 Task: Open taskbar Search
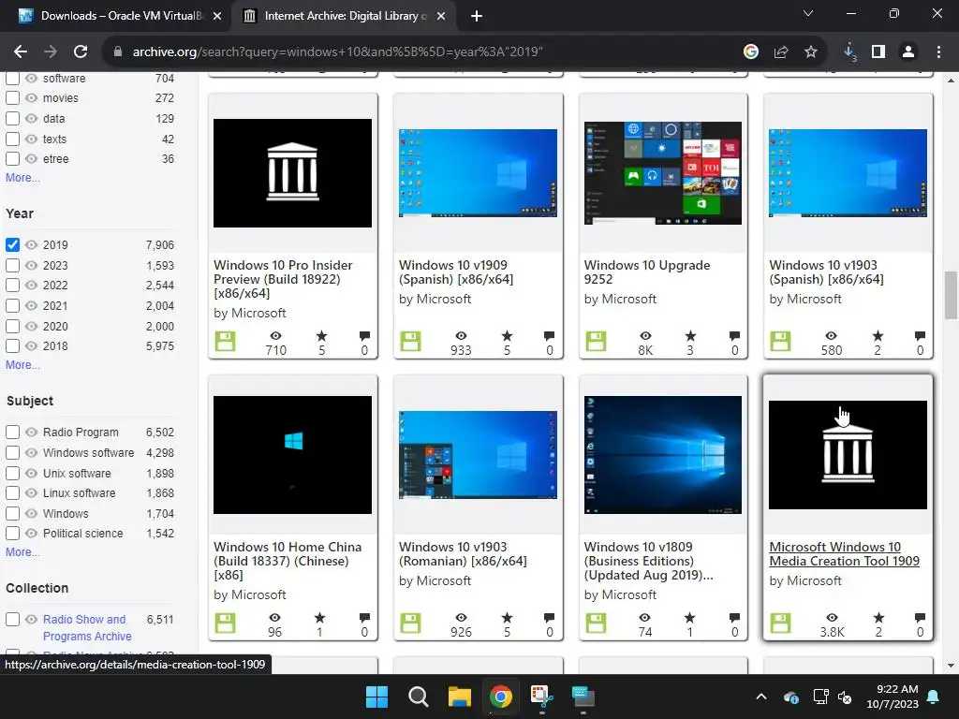419,697
